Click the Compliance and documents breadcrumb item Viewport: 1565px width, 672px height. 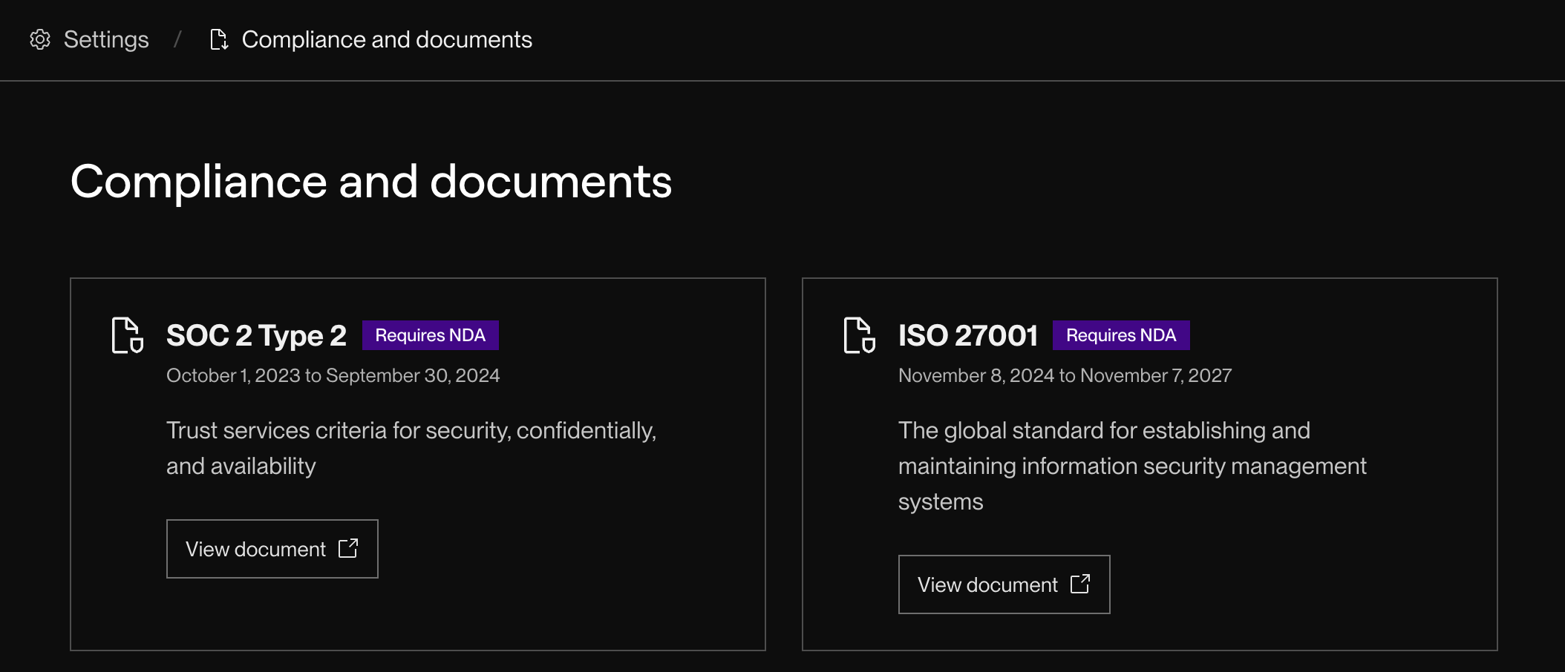(386, 39)
